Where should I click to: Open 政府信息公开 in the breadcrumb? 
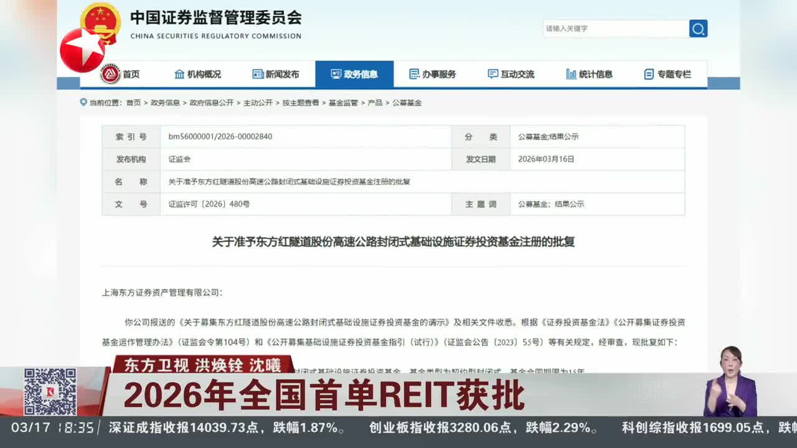coord(211,103)
